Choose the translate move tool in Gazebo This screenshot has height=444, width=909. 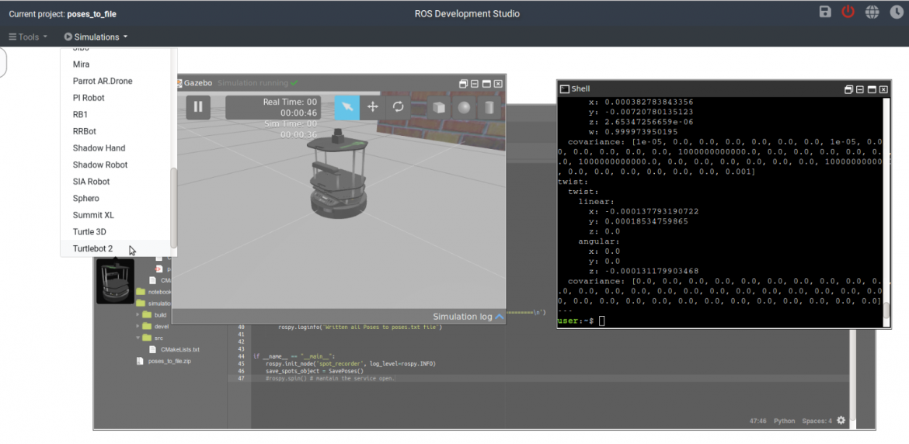pyautogui.click(x=373, y=107)
